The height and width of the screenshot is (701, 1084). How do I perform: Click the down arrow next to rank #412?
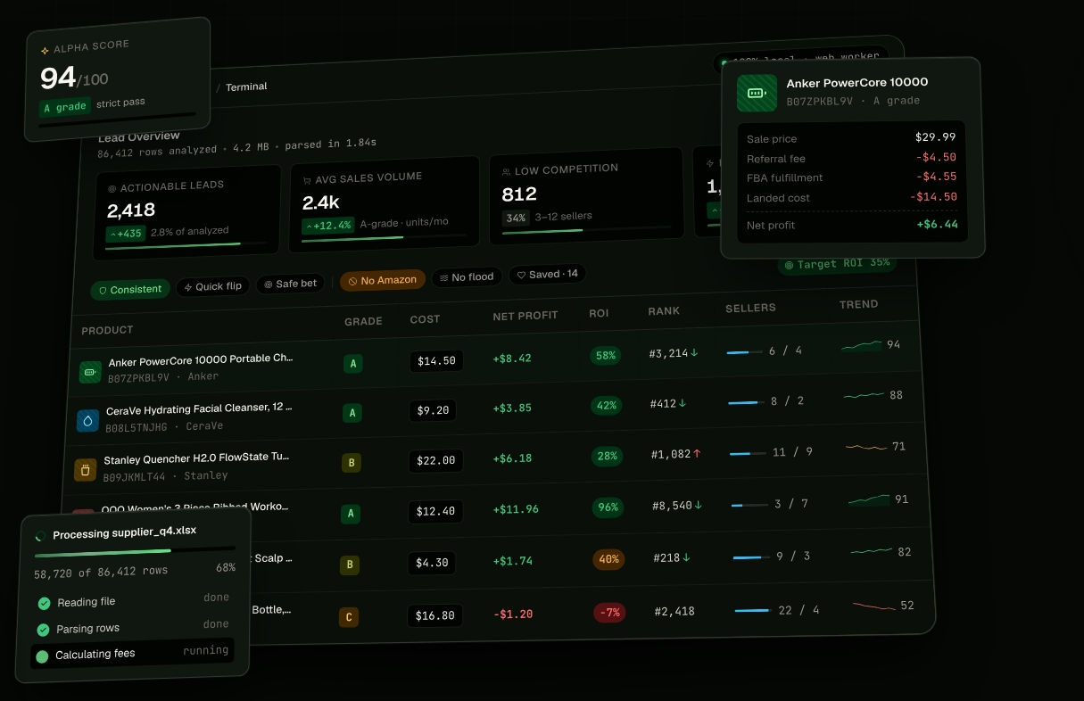coord(683,403)
